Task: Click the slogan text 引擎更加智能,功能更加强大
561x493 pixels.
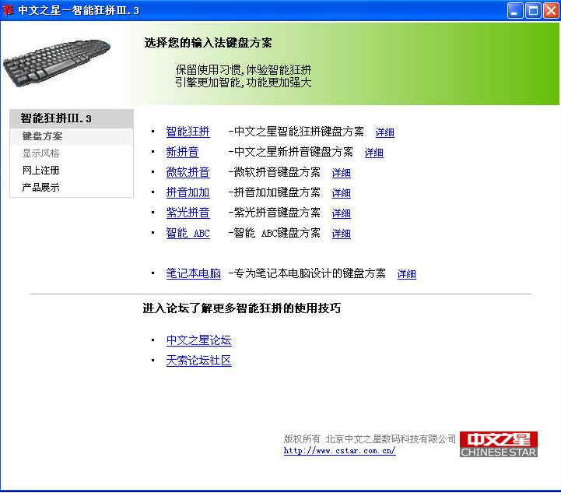Action: tap(244, 83)
